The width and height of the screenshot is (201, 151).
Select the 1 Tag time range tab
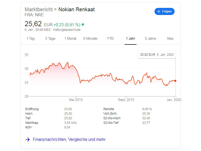pos(30,38)
